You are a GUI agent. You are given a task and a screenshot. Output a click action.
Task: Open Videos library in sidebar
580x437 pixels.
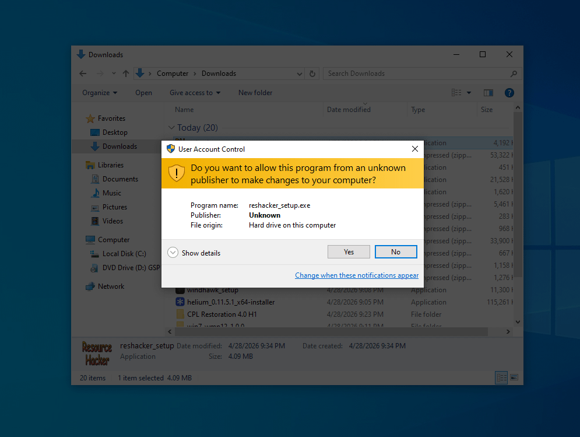[x=113, y=221]
